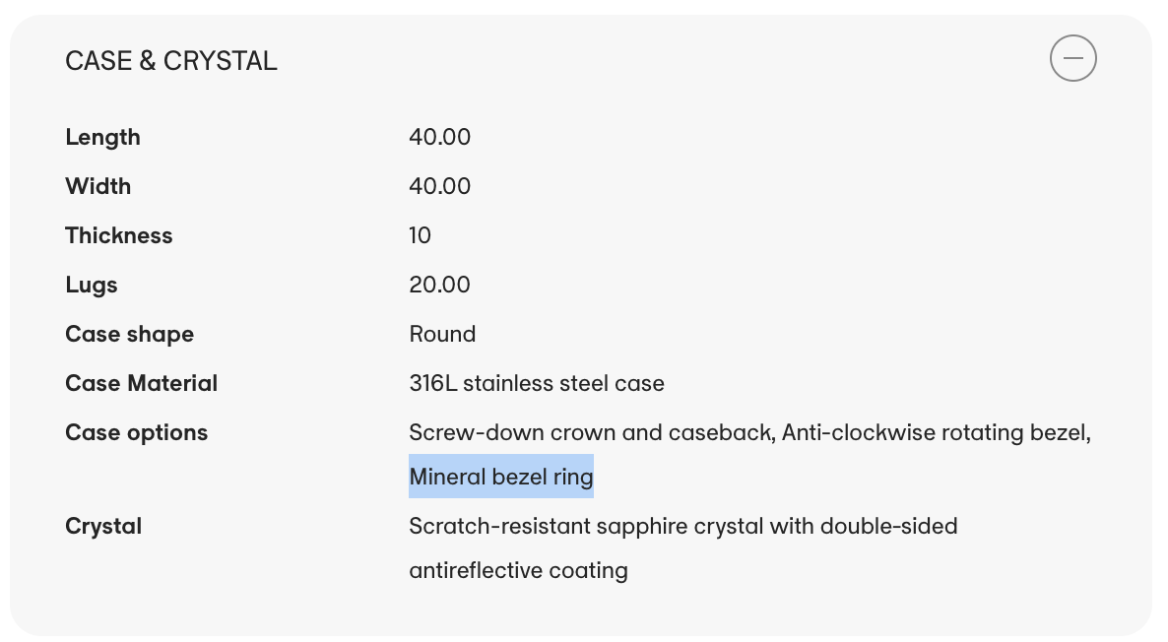1168x642 pixels.
Task: Click the Lugs label
Action: pos(92,285)
